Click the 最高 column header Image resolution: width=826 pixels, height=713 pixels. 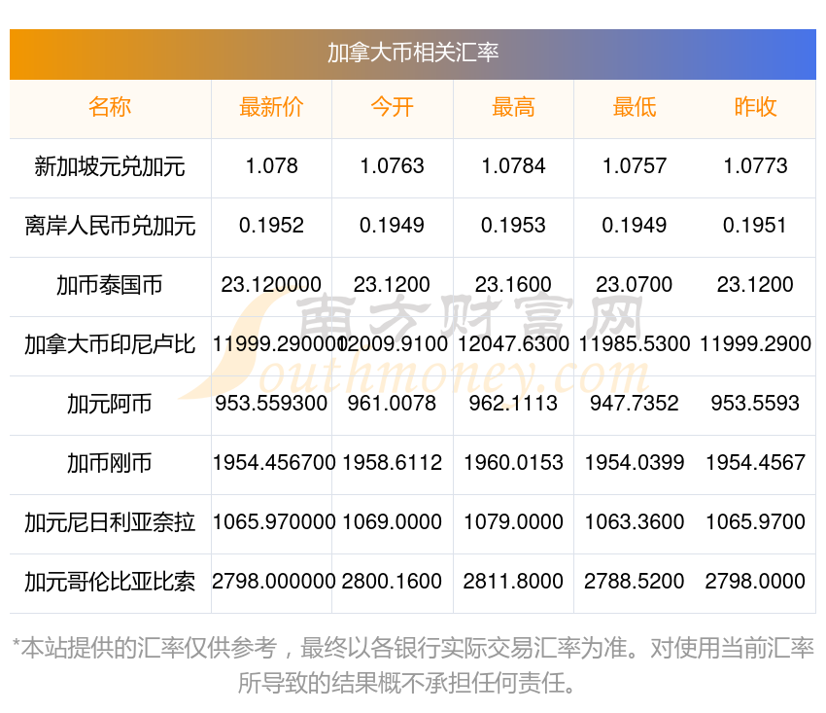click(x=513, y=107)
